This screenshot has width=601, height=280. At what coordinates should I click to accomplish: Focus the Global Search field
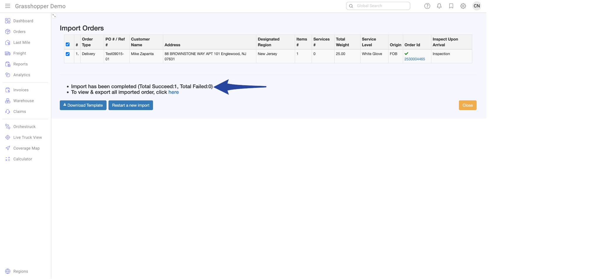(378, 6)
